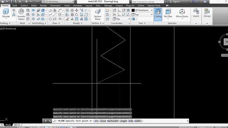Open the Help question mark icon
Screen dimensions: 228x128
click(205, 1)
